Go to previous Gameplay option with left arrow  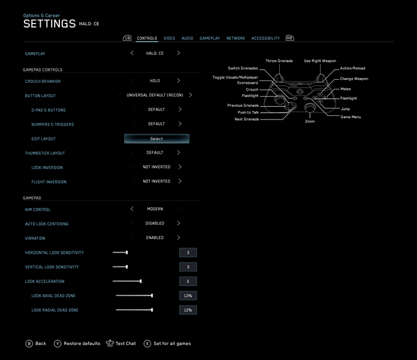(x=132, y=53)
